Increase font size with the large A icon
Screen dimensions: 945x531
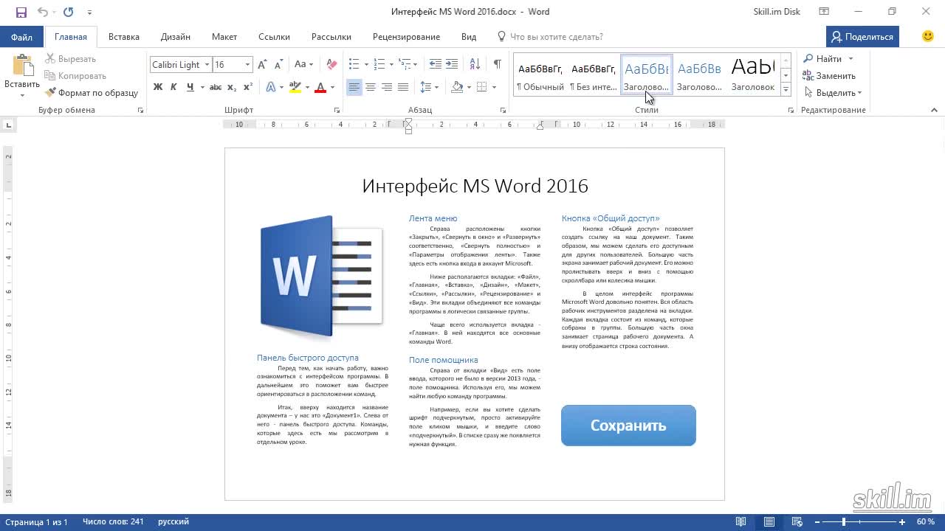(263, 65)
